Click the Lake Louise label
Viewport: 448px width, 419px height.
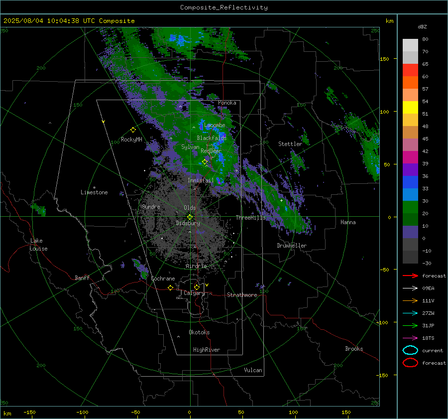(38, 245)
